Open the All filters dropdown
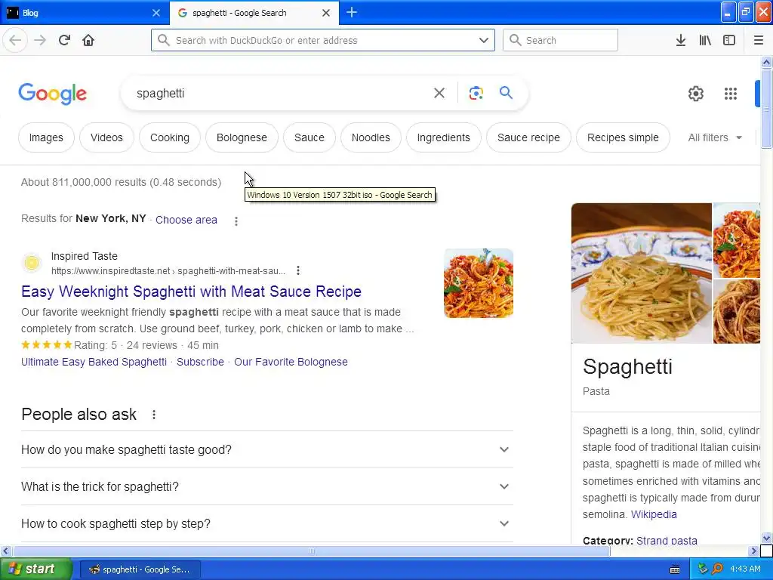 [715, 137]
